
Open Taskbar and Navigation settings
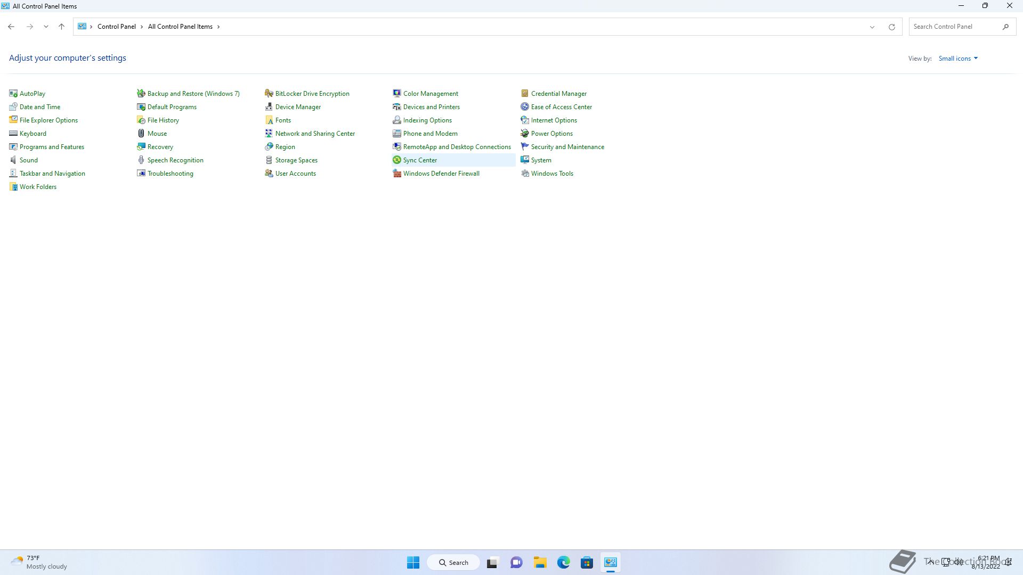tap(52, 174)
